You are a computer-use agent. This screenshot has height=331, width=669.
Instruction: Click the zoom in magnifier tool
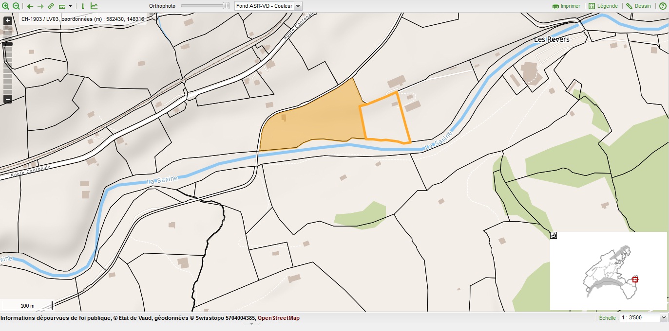point(6,6)
